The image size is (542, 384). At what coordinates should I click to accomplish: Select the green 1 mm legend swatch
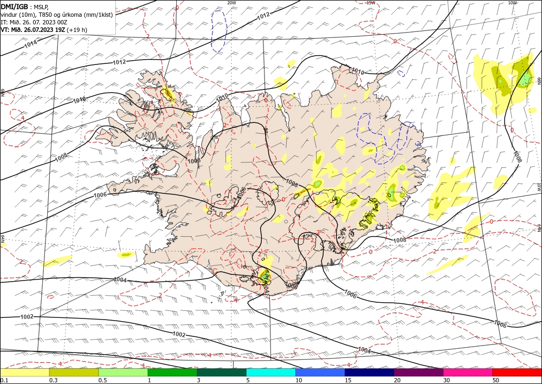point(172,372)
